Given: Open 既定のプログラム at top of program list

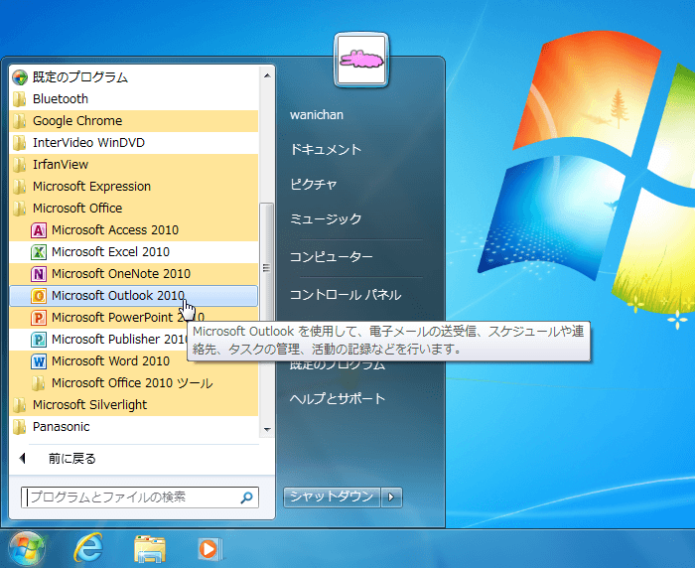Looking at the screenshot, I should [133, 77].
